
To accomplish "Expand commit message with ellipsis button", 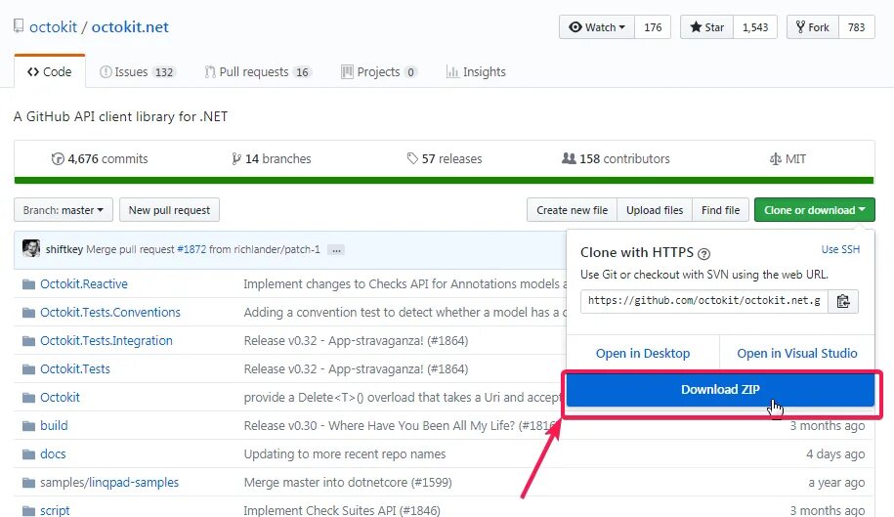I will (336, 249).
